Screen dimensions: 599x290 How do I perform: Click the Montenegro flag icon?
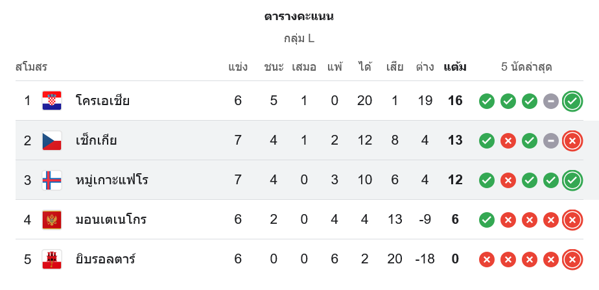[x=52, y=220]
